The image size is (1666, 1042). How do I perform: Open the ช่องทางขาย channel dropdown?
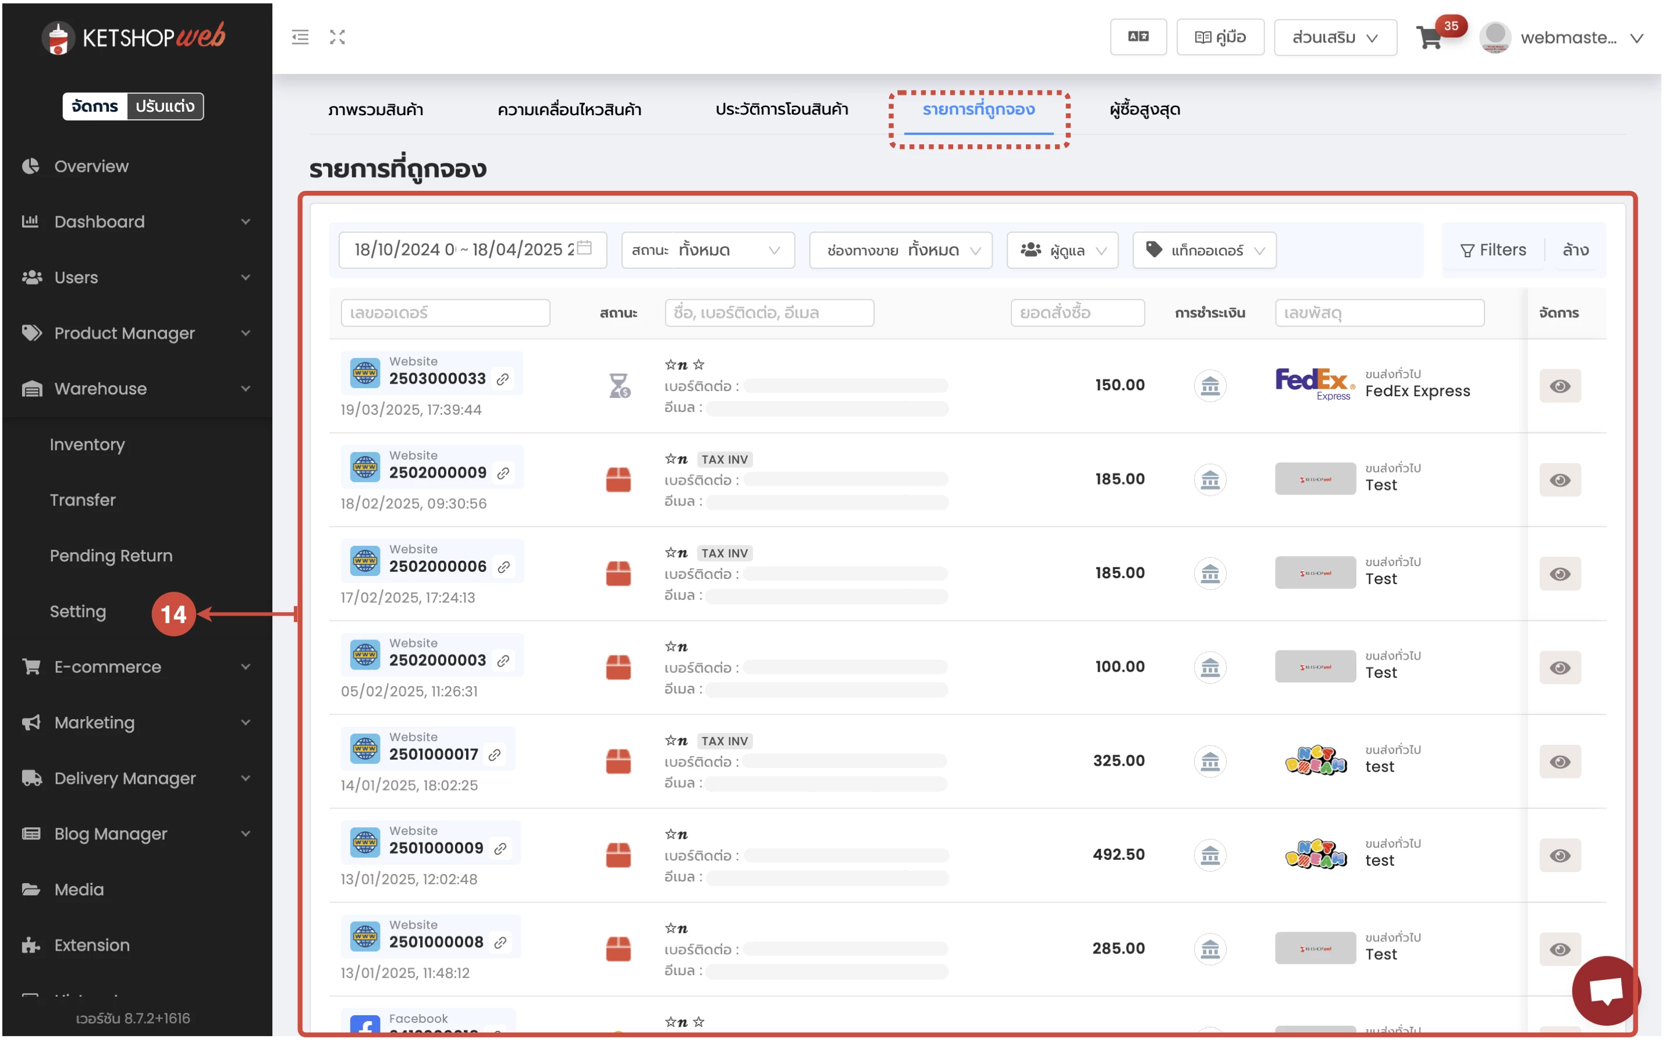[900, 250]
